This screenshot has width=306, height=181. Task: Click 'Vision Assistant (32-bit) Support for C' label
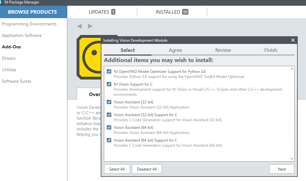146,115
